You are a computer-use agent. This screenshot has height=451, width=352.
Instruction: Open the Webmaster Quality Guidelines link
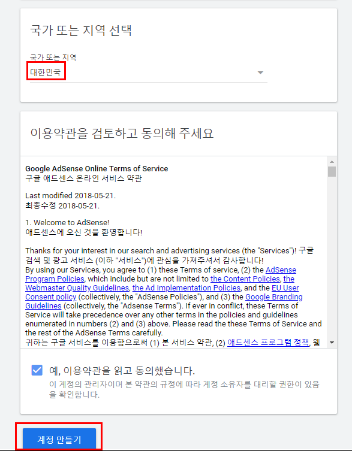pyautogui.click(x=160, y=283)
